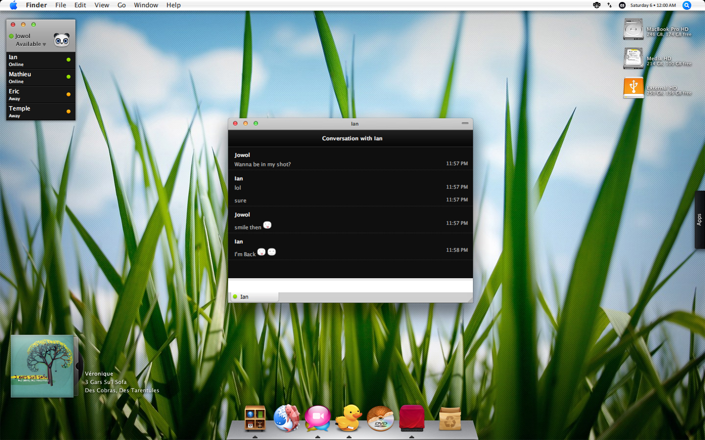Click Jowol's green status indicator

click(11, 36)
